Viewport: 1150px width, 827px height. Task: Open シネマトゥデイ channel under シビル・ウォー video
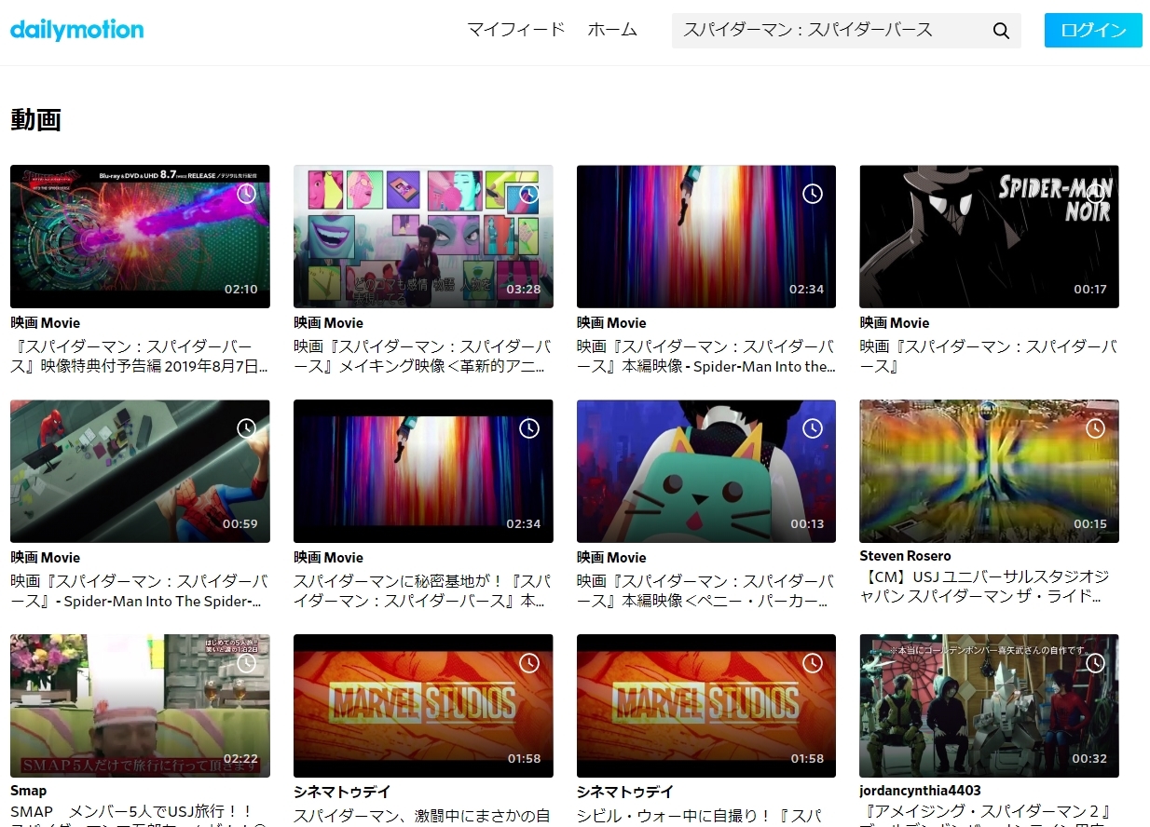point(625,792)
